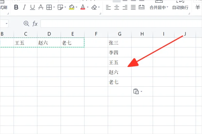Apply strikethrough A text effect

click(x=41, y=7)
